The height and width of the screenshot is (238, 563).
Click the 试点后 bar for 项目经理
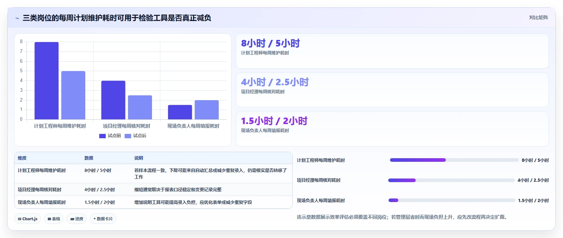click(140, 107)
